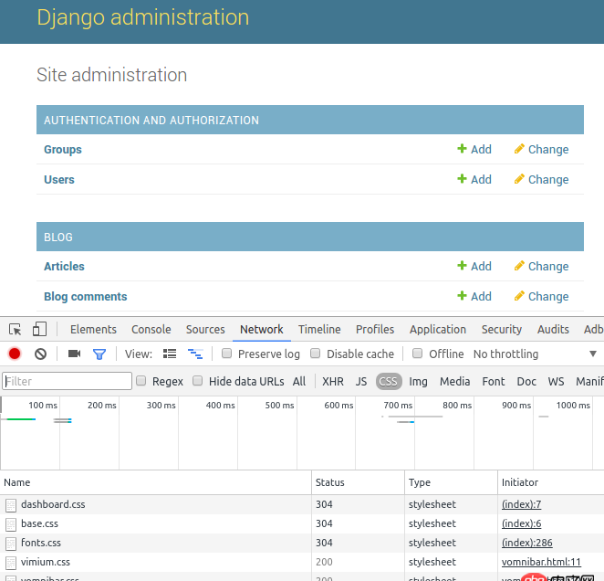Viewport: 604px width, 581px height.
Task: Open the (index):286 initiator link
Action: coord(527,544)
